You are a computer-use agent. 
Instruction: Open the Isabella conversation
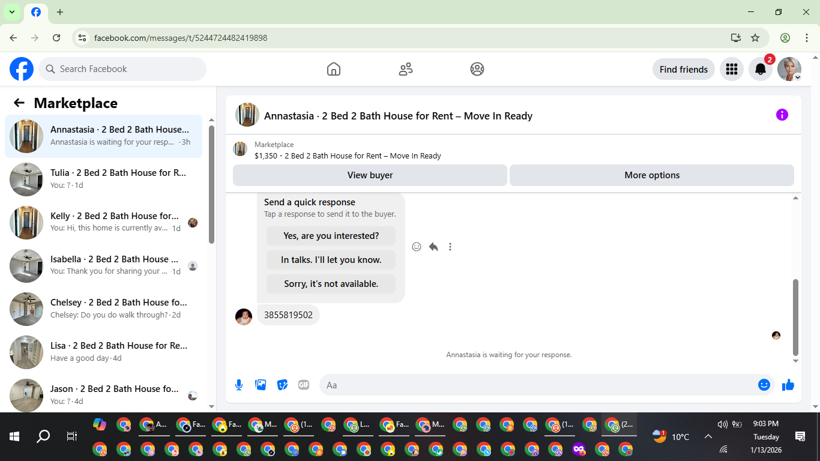pyautogui.click(x=103, y=266)
